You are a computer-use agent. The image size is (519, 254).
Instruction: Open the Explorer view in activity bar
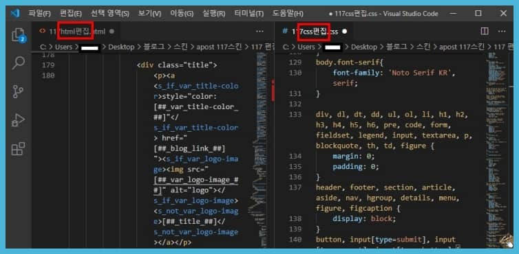click(x=18, y=35)
